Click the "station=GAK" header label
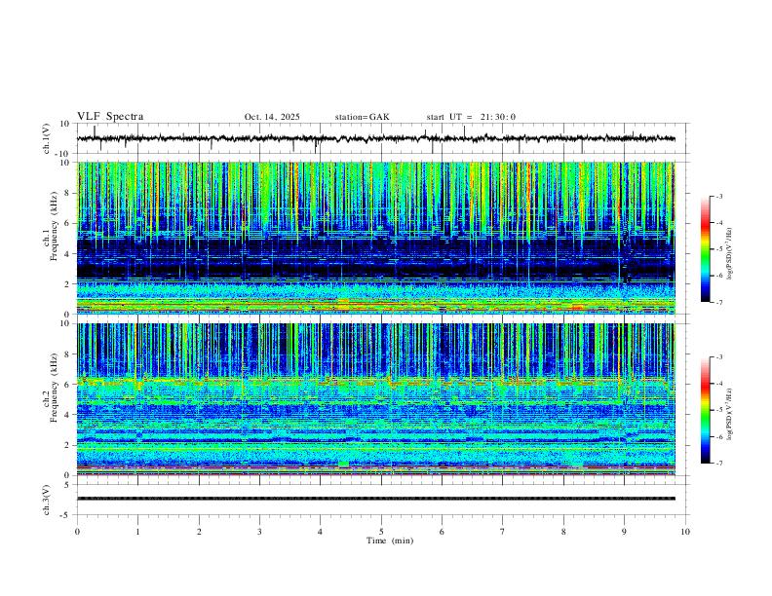This screenshot has width=772, height=596. pyautogui.click(x=362, y=117)
